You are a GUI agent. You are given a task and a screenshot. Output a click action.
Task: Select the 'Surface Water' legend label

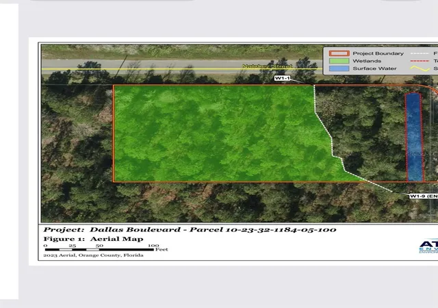374,68
